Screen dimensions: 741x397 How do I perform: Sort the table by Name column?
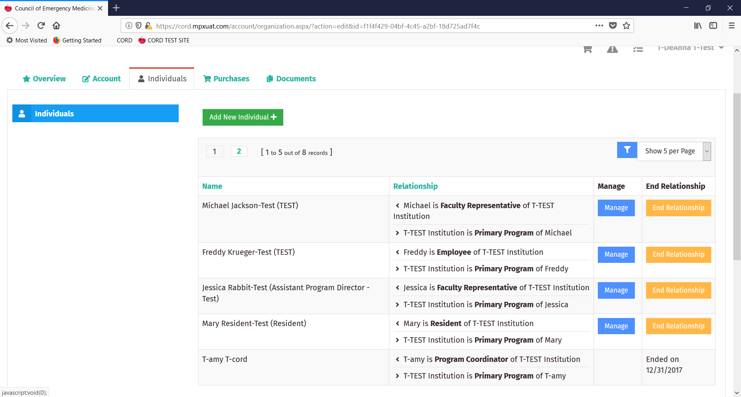tap(212, 186)
